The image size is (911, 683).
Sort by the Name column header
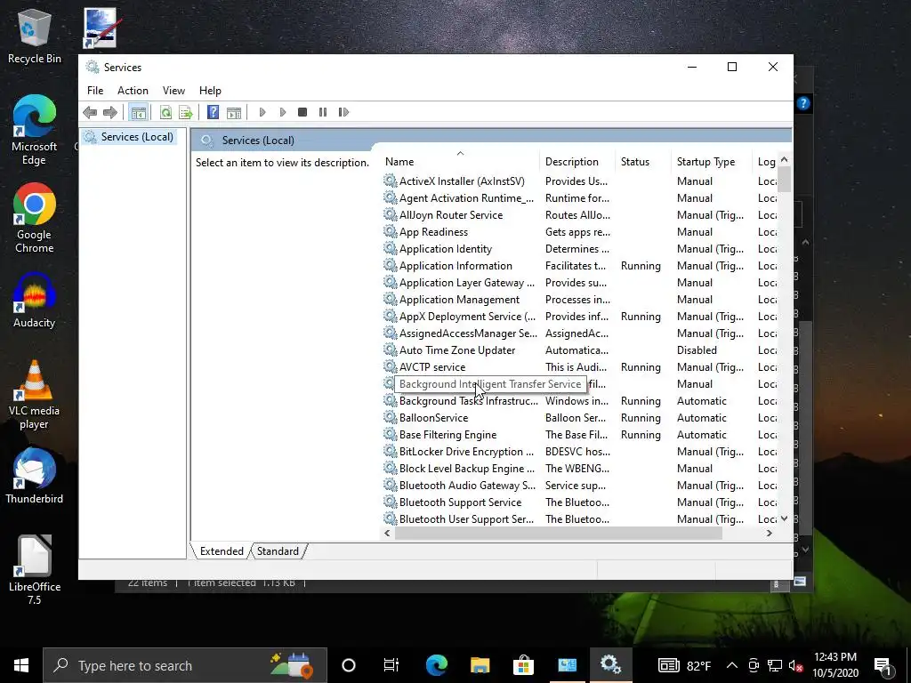tap(460, 162)
